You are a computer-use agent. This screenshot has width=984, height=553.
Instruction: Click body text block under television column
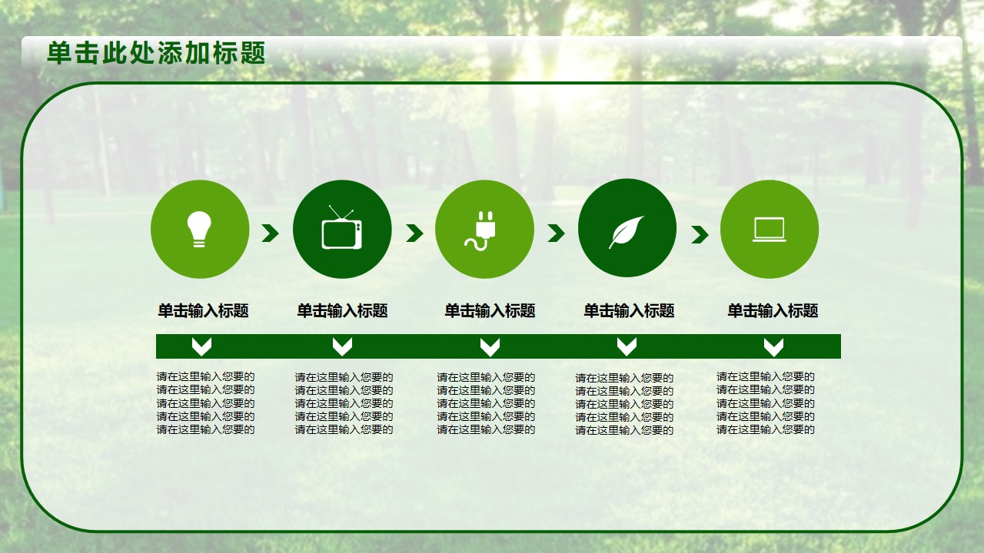pos(344,403)
